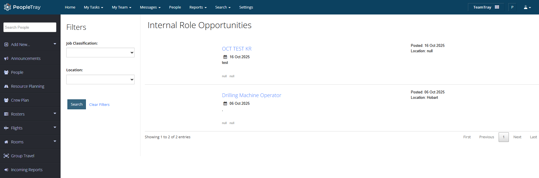Click the PeopleTray logo icon
Screen dimensions: 539x178
pos(7,7)
